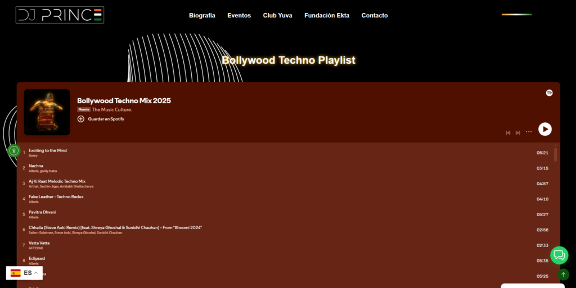Open the Biografía menu item

[202, 15]
